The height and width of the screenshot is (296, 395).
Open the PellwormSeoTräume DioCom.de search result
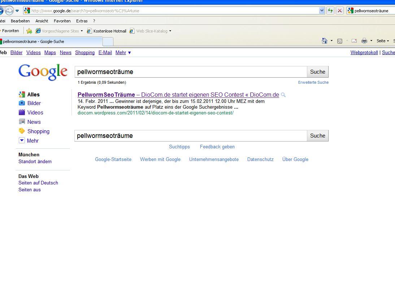click(x=178, y=95)
